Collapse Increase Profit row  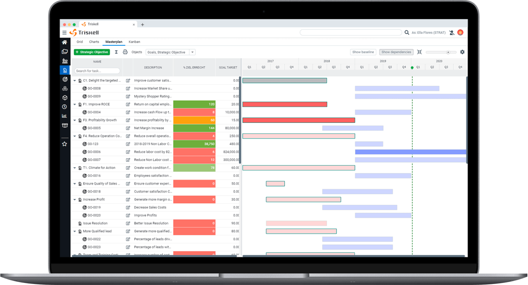click(x=75, y=200)
